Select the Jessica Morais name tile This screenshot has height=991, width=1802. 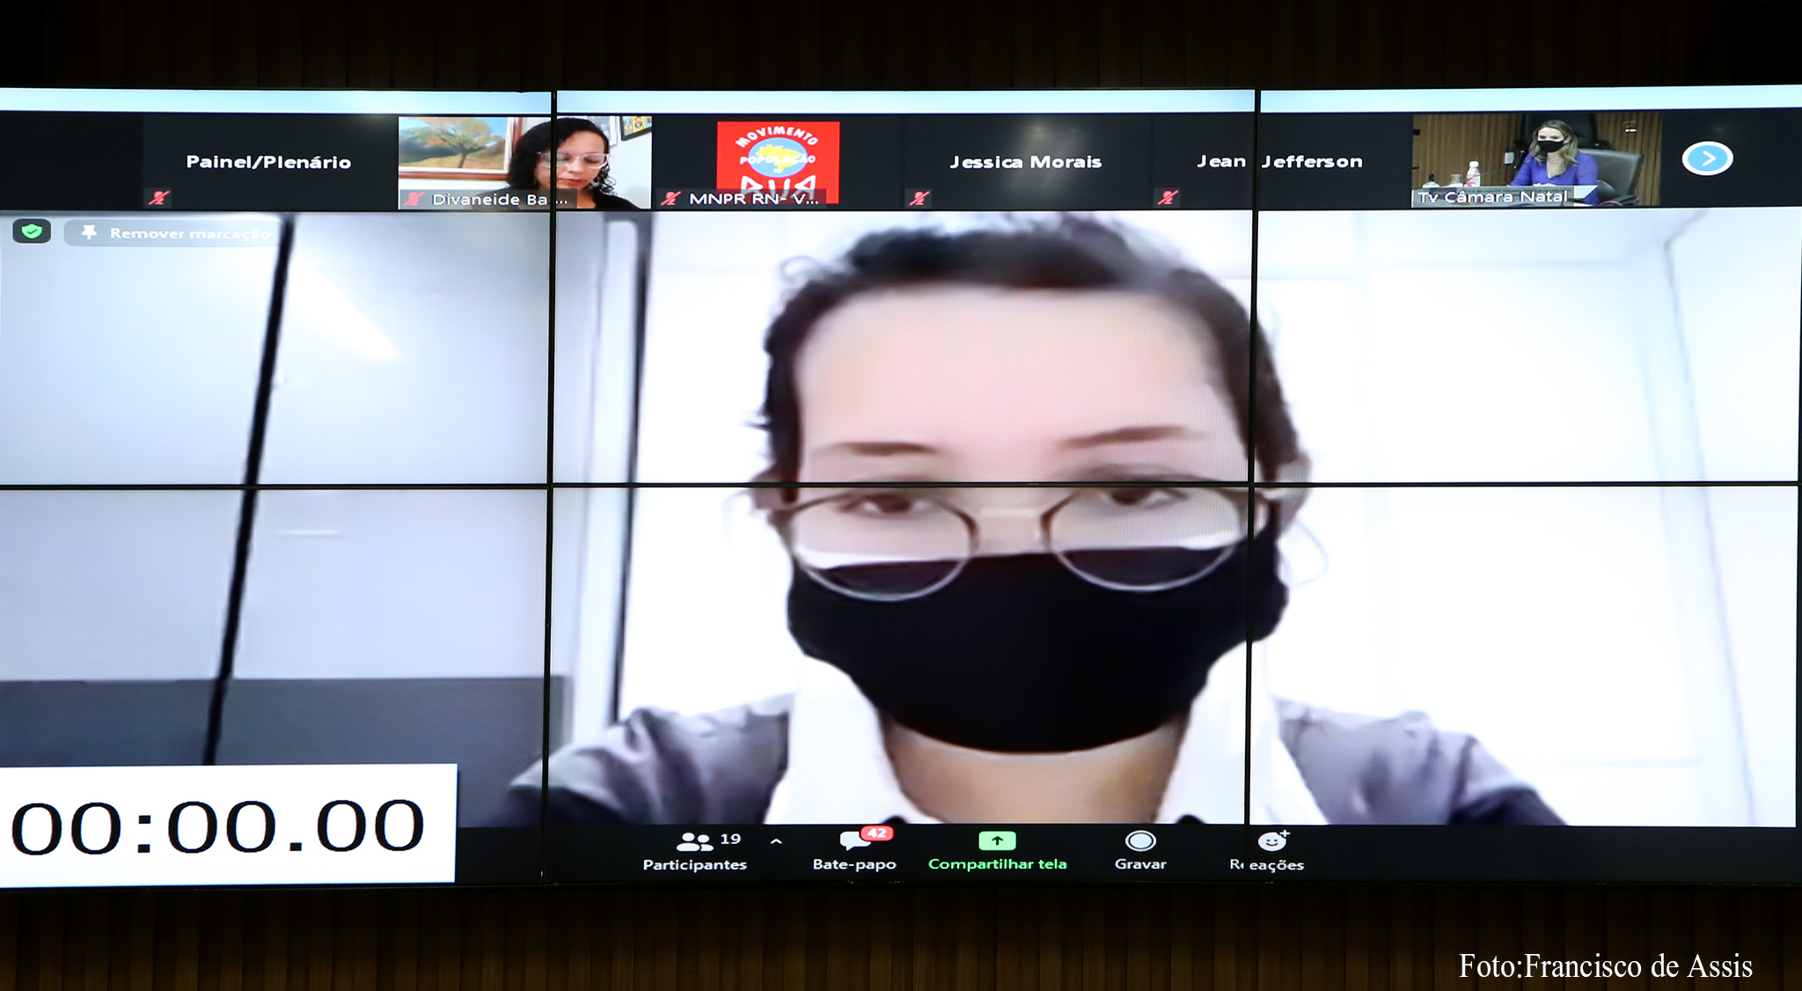(1025, 162)
